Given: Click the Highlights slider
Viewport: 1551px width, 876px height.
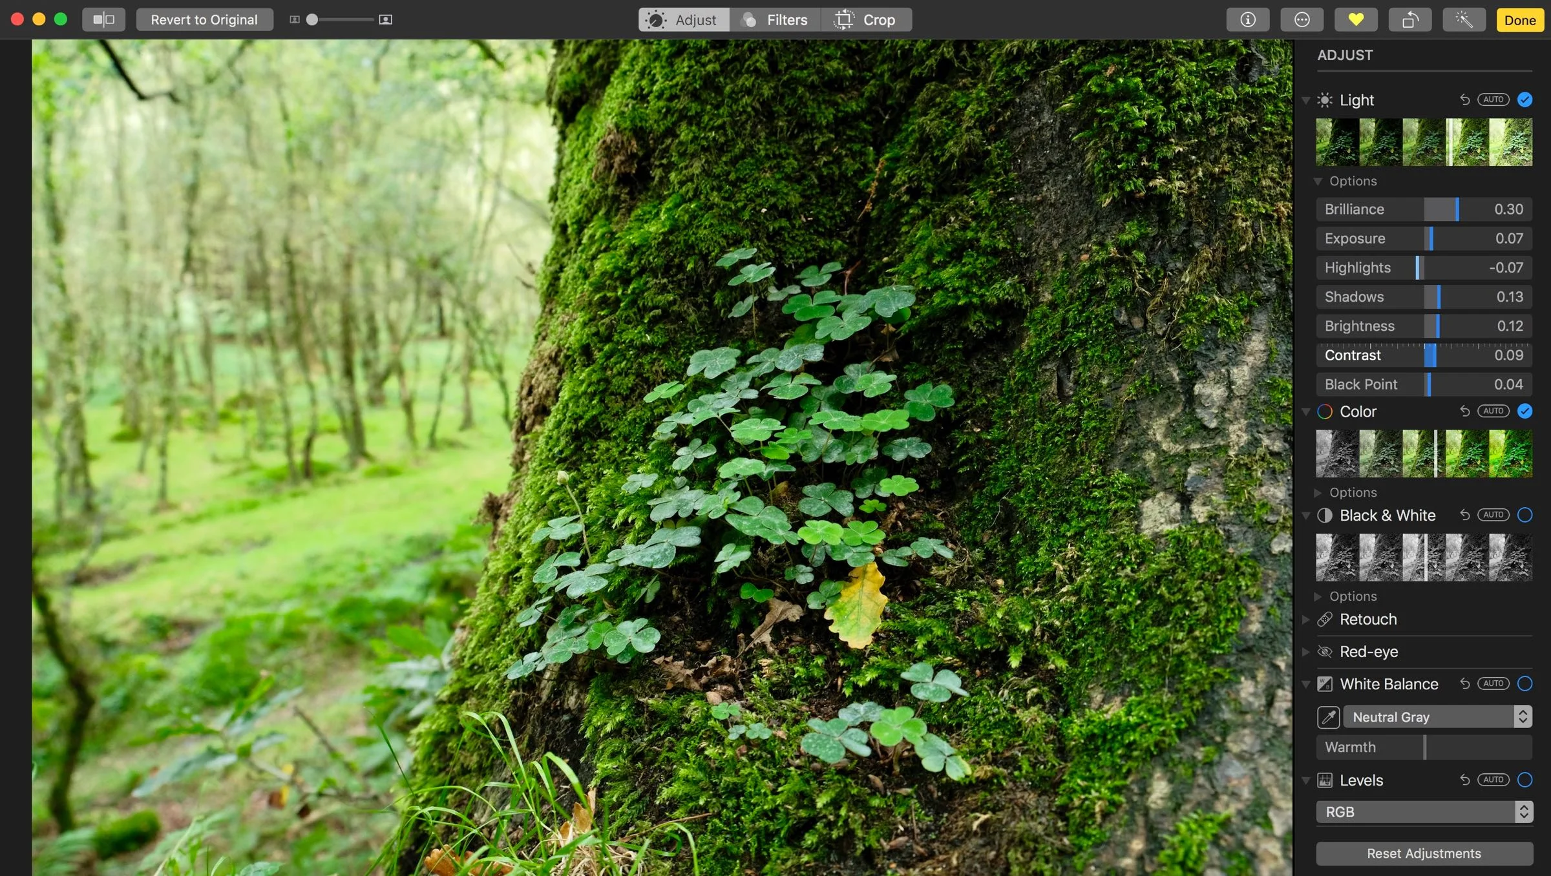Looking at the screenshot, I should pos(1424,267).
